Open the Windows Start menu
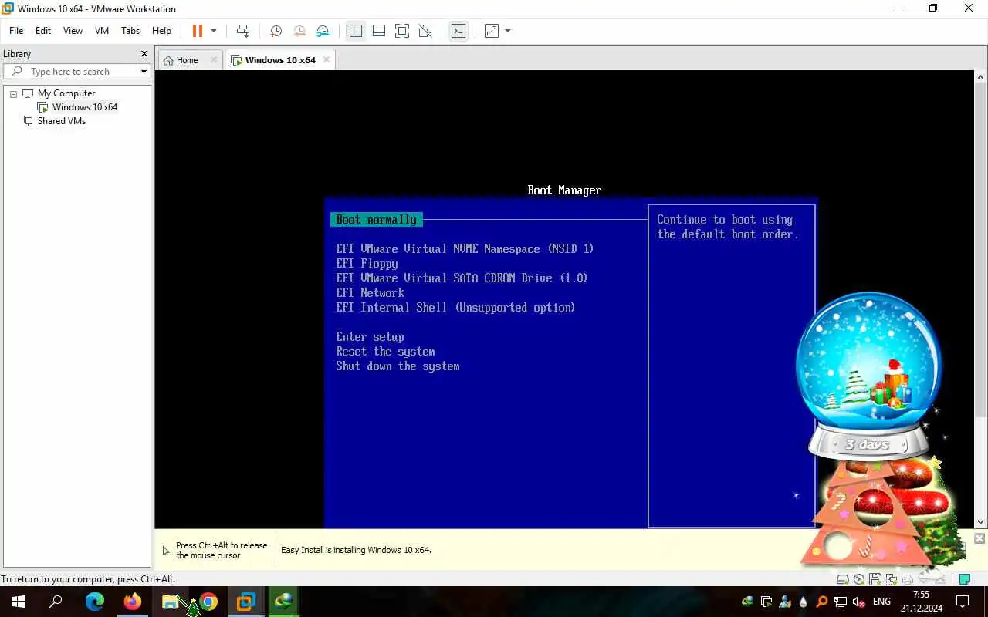The width and height of the screenshot is (988, 617). [19, 602]
